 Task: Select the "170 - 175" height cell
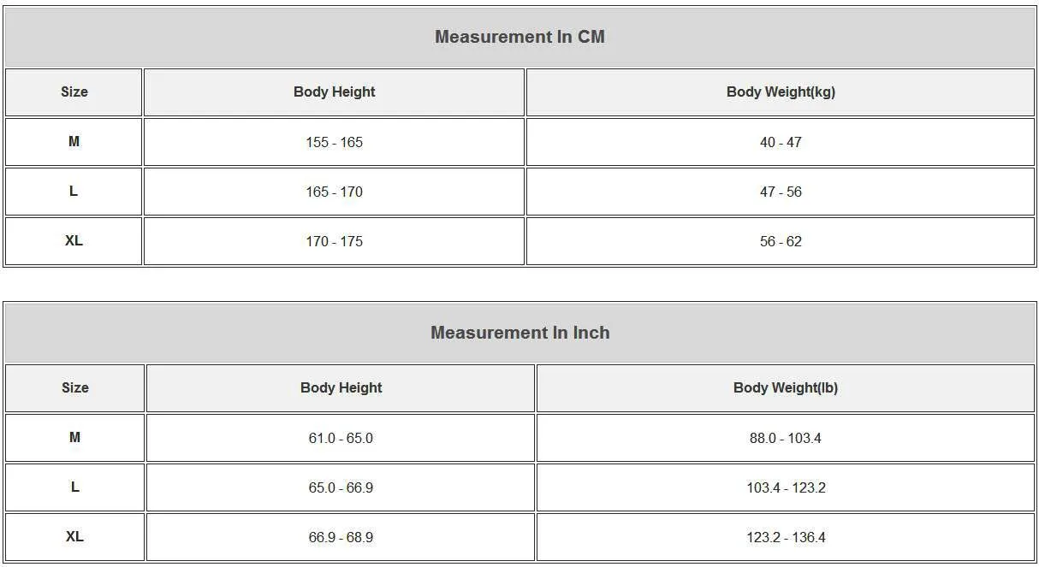coord(334,241)
